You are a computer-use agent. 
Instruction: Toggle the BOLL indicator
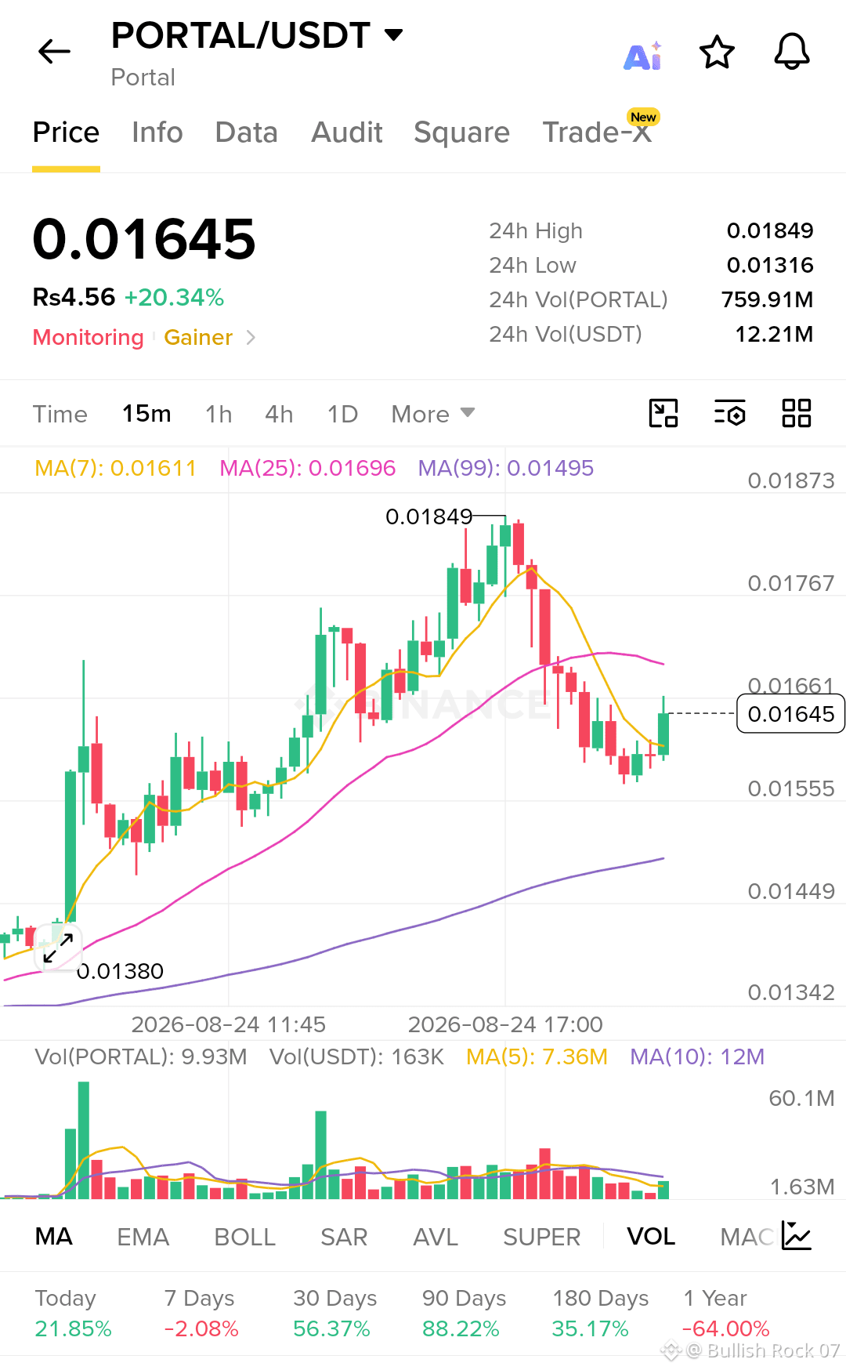tap(244, 1237)
